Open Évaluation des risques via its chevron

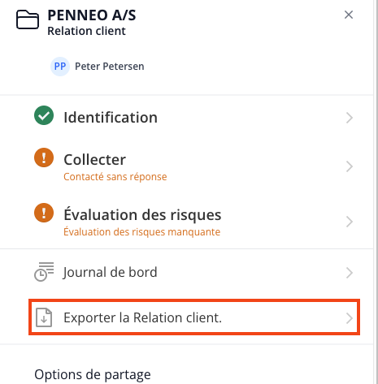[x=350, y=222]
